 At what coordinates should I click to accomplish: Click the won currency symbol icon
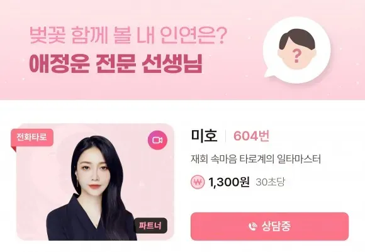pos(198,182)
